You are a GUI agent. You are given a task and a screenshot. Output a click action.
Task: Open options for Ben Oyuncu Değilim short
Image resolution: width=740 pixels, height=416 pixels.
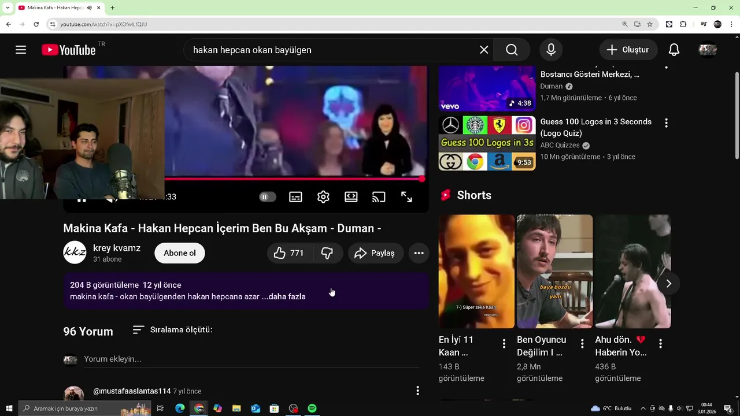582,344
